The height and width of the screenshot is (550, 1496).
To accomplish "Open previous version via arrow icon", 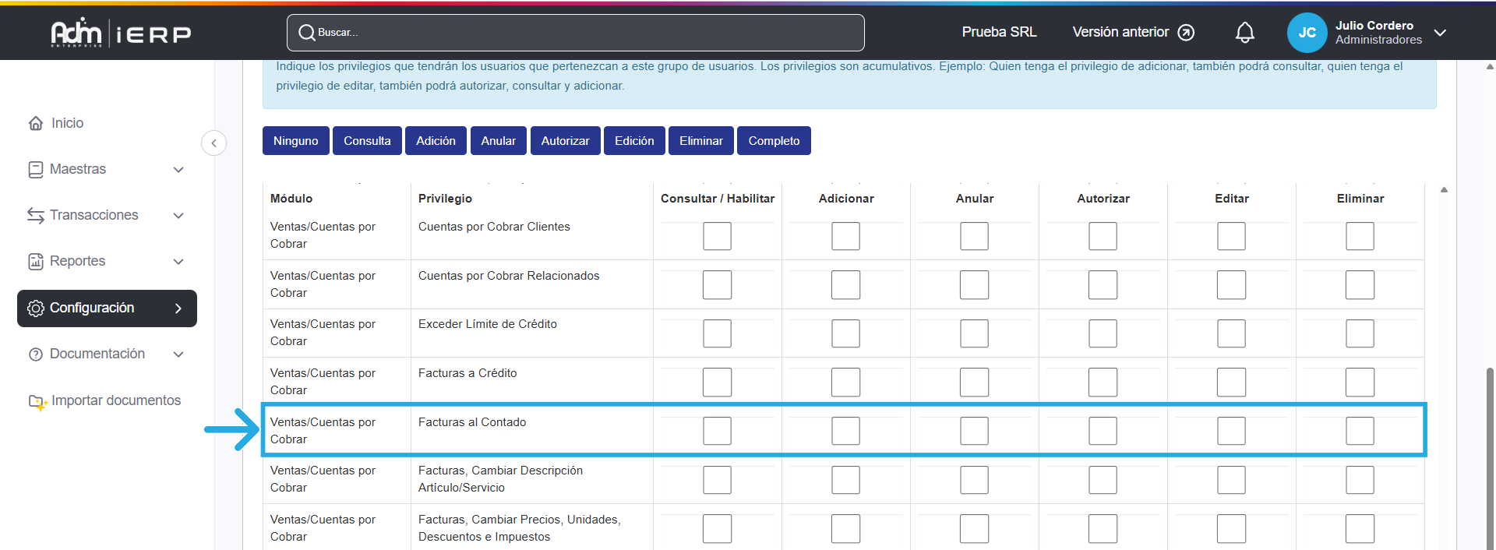I will coord(1186,33).
